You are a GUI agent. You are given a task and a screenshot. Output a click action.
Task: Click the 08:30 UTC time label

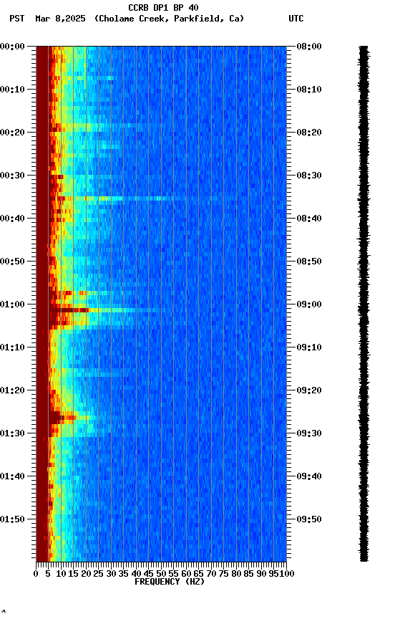(x=309, y=176)
